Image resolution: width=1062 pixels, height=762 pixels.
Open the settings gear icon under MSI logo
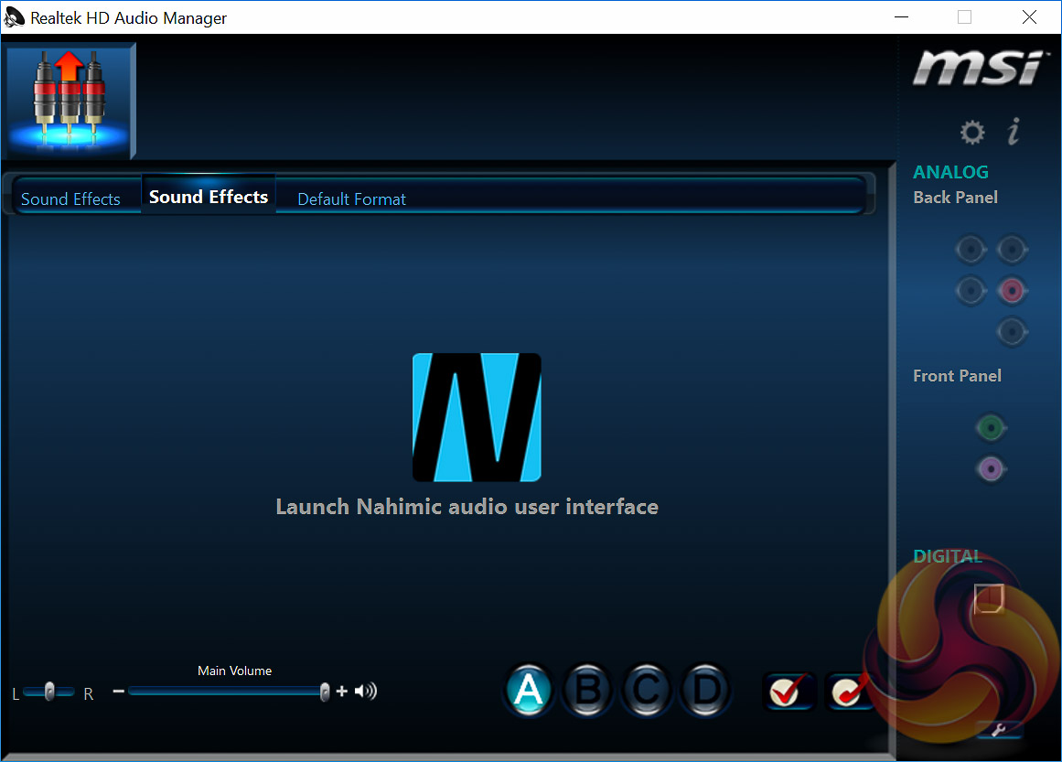tap(972, 132)
